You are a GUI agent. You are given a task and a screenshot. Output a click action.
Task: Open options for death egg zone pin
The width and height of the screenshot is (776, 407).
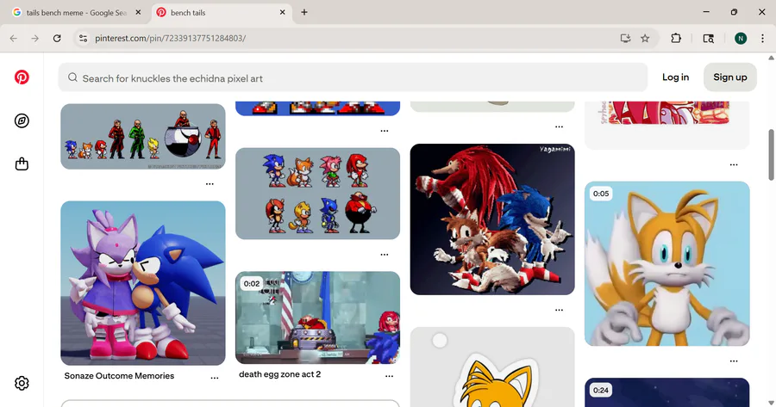(390, 376)
